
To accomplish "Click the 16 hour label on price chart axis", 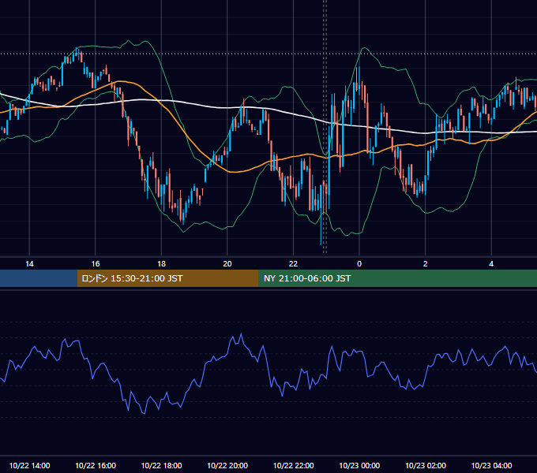I will click(96, 264).
